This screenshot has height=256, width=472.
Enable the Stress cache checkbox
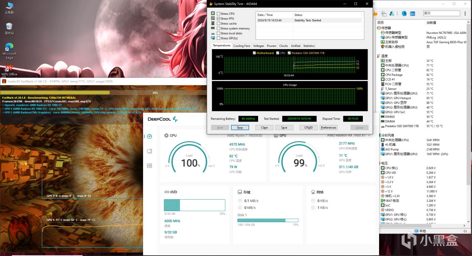(x=218, y=23)
